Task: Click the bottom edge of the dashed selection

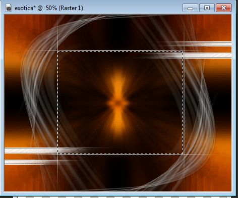Action: pos(121,154)
